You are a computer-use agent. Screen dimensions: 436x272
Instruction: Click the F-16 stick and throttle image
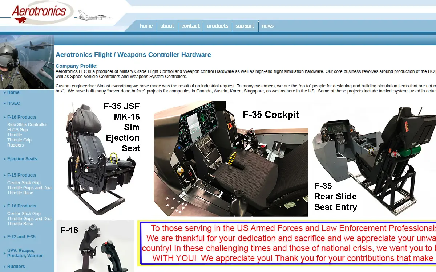point(95,246)
